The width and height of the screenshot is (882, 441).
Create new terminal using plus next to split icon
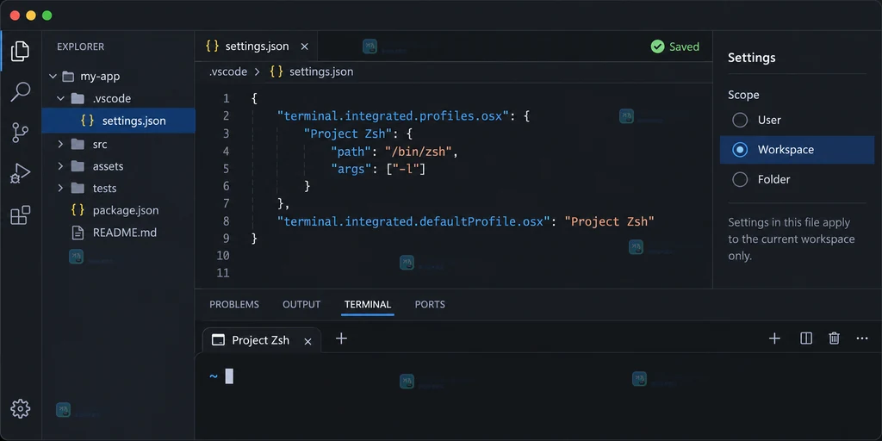tap(774, 339)
